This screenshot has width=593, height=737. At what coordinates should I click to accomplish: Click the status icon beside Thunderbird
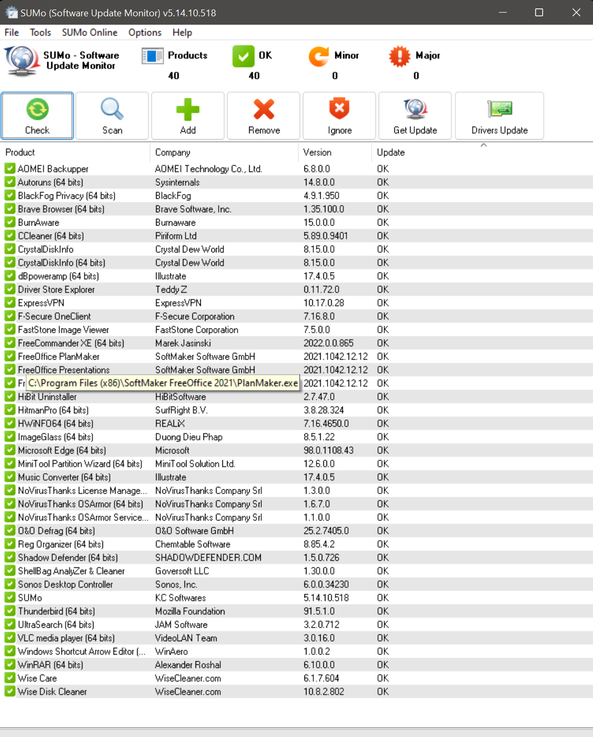10,611
